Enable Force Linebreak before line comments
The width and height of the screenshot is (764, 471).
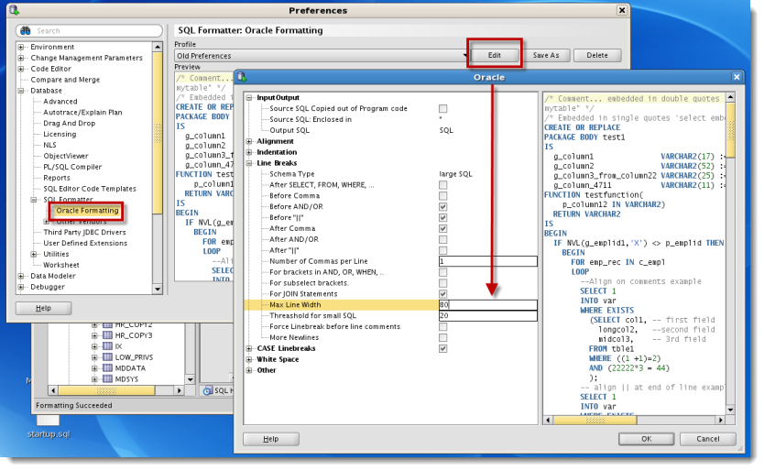click(442, 327)
